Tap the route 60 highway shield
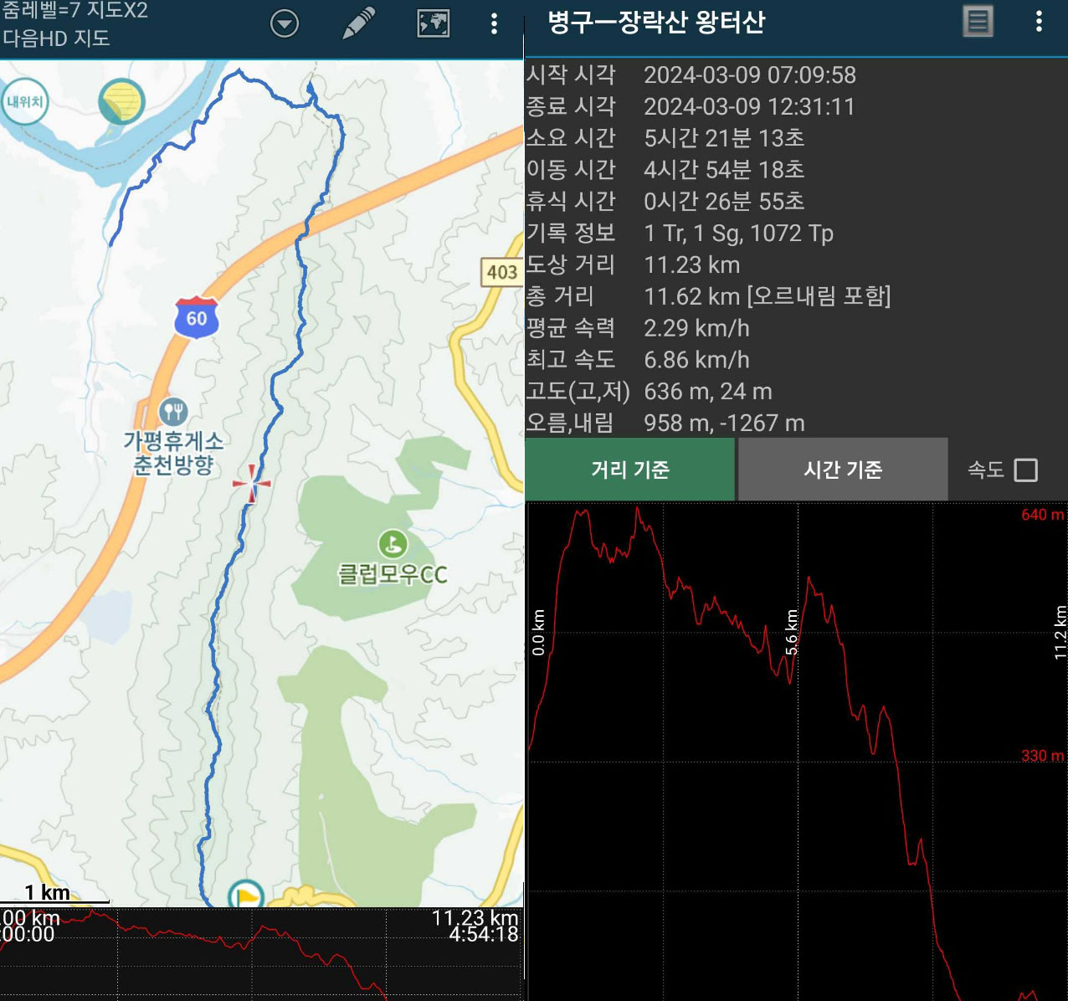 pos(197,317)
